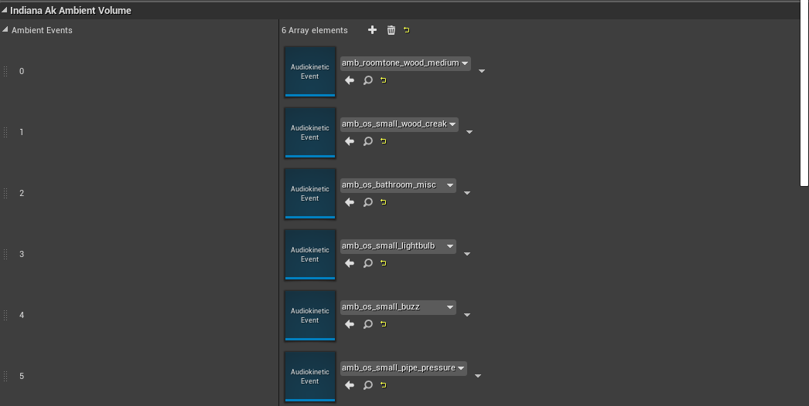Use selected asset arrow for amb_roomtone_wood_medium
This screenshot has width=809, height=406.
[x=350, y=80]
